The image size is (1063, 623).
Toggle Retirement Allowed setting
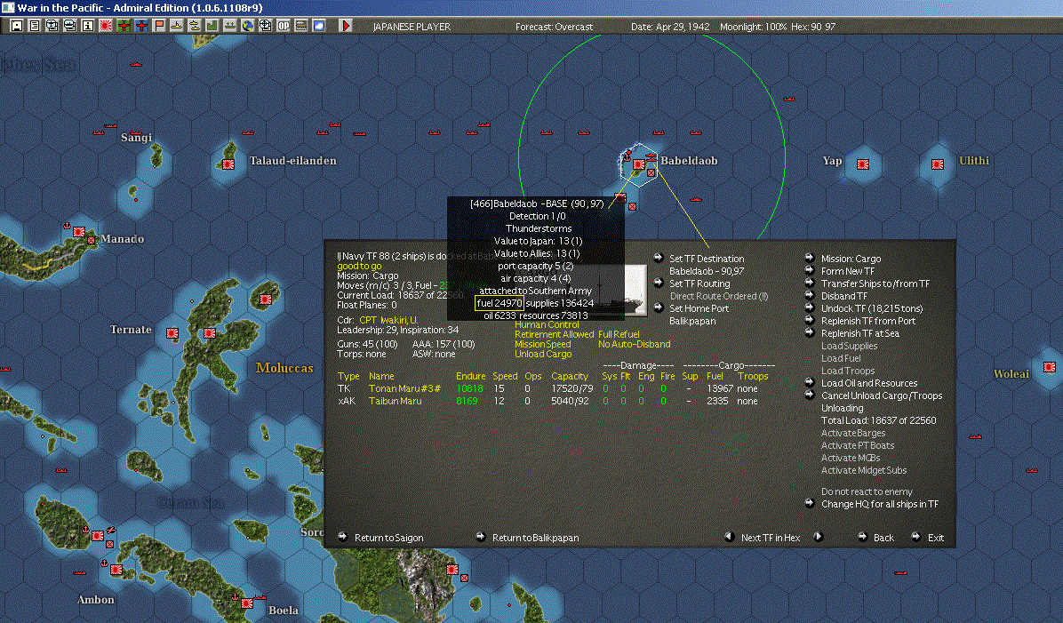pyautogui.click(x=554, y=334)
